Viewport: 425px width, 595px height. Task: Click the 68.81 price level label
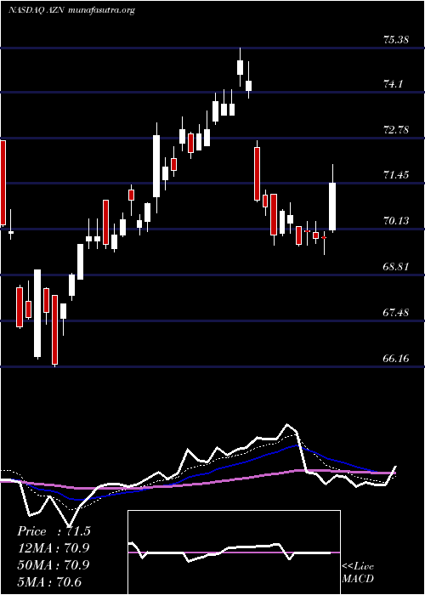(396, 267)
